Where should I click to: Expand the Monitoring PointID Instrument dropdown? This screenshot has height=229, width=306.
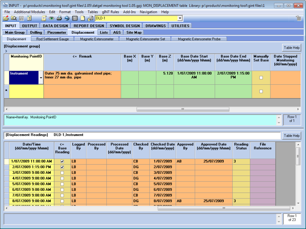pyautogui.click(x=41, y=78)
